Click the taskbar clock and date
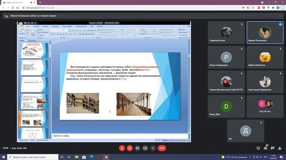 pos(273,157)
